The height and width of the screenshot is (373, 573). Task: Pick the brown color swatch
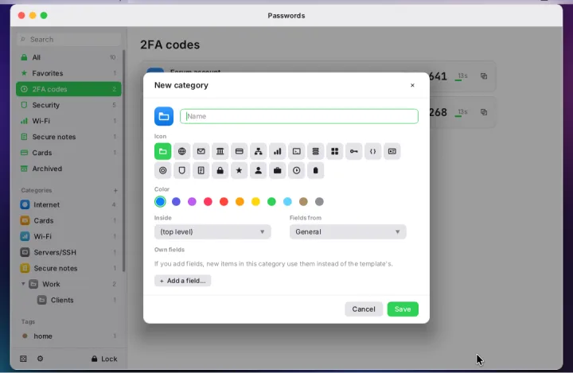(303, 201)
